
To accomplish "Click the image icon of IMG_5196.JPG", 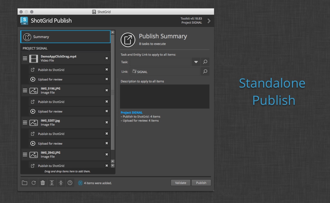I will coord(34,91).
